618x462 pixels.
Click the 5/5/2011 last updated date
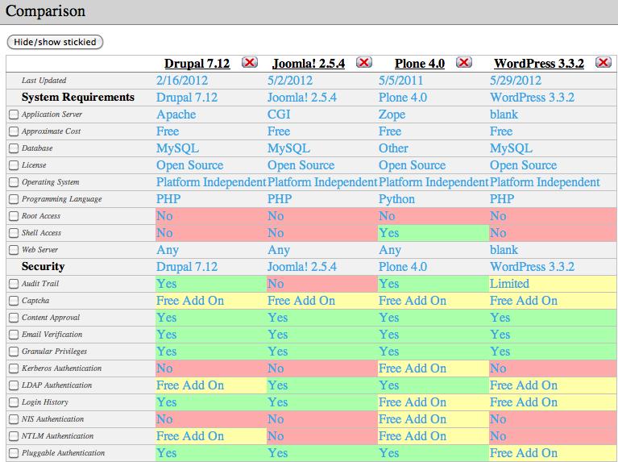[400, 81]
